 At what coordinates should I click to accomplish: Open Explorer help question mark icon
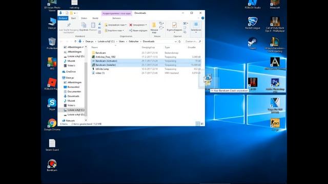tap(202, 18)
